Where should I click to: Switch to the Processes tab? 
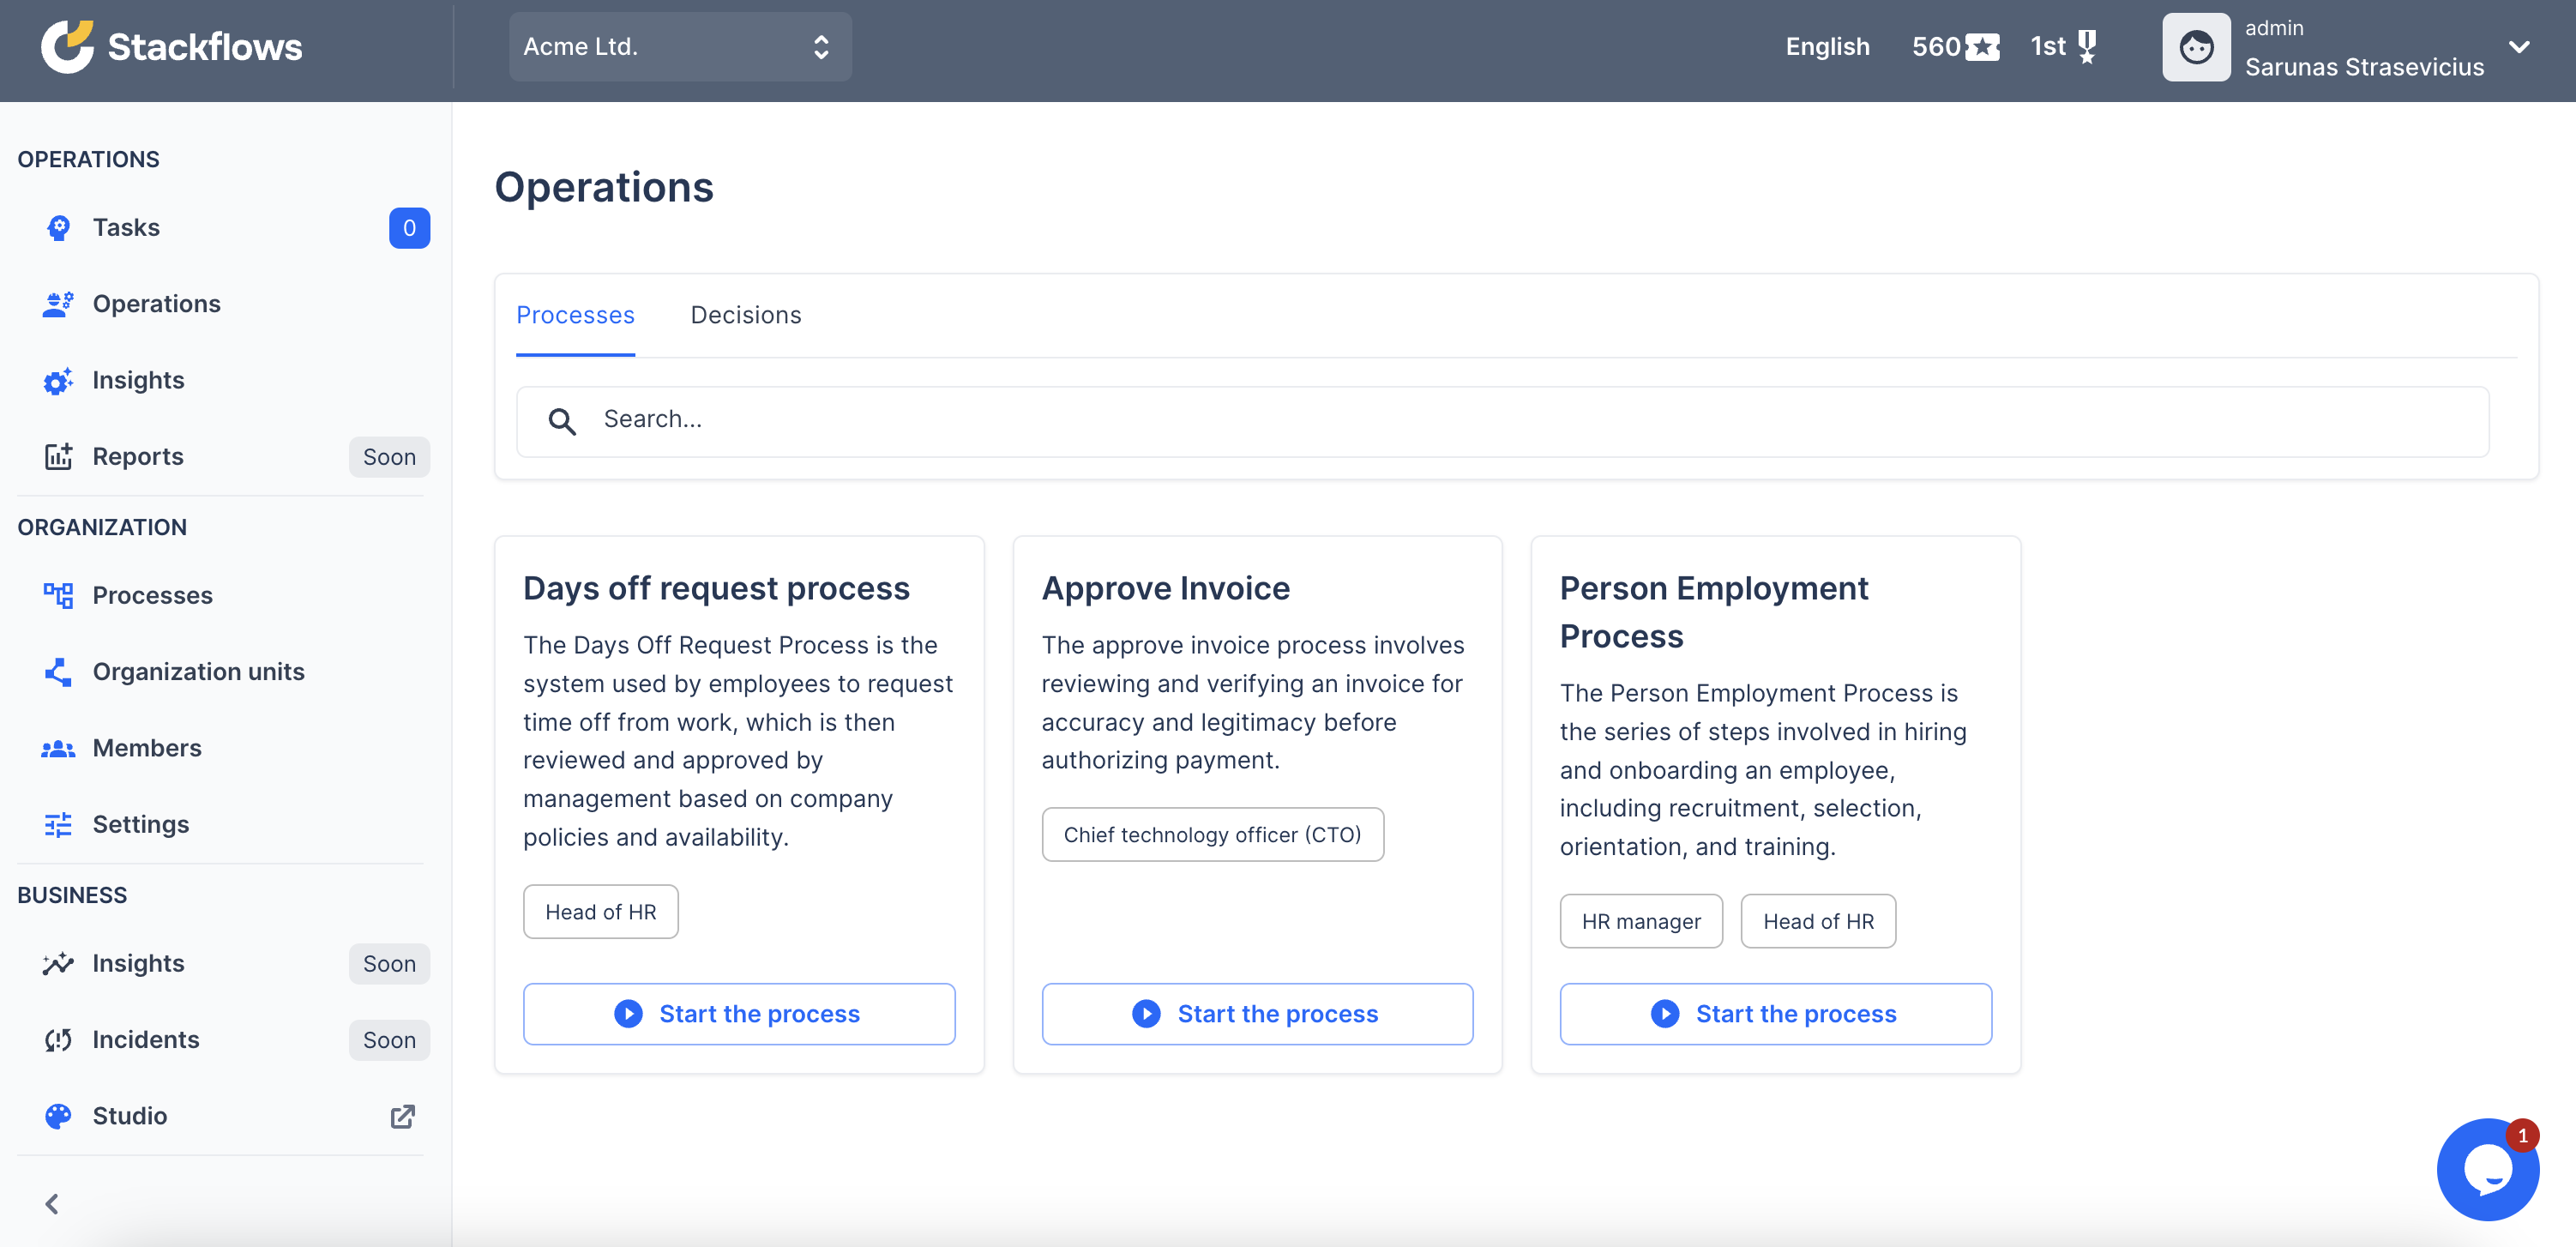575,315
